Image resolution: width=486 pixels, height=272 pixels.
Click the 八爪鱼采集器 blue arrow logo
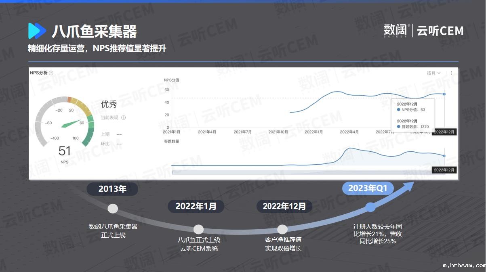pos(37,31)
